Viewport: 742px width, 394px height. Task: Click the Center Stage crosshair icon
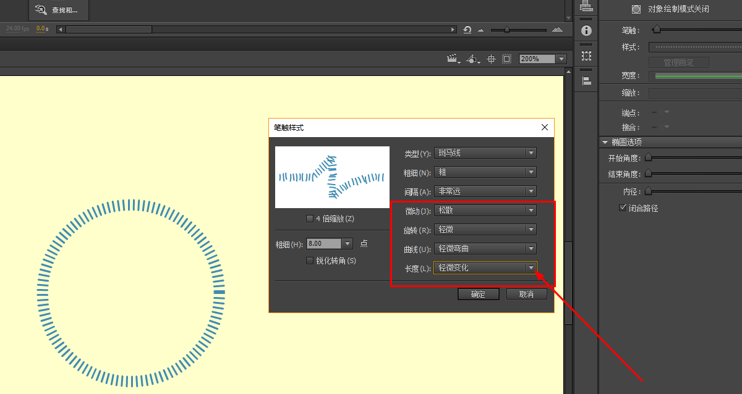492,59
